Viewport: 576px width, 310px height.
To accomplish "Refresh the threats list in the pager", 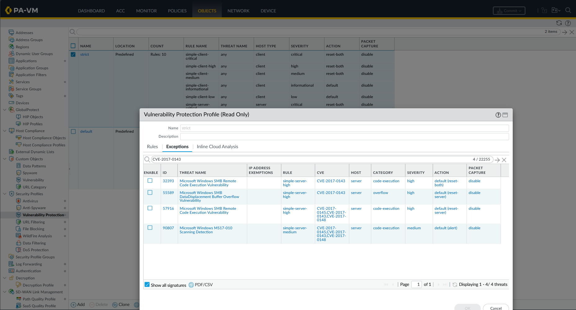I will [x=455, y=285].
